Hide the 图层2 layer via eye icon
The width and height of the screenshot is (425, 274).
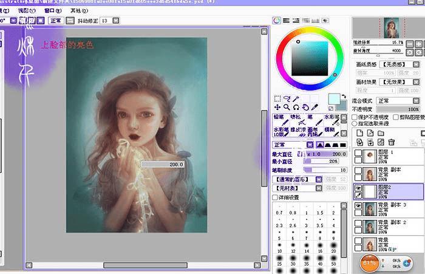click(358, 188)
